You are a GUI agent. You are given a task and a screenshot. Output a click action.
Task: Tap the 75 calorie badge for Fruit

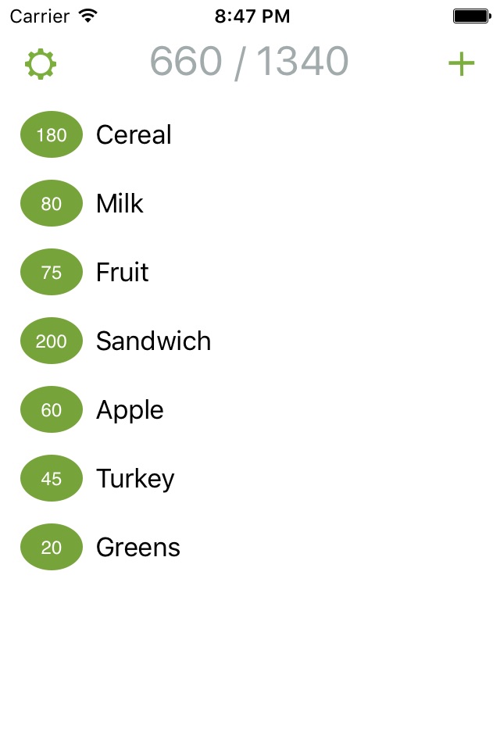[x=52, y=272]
